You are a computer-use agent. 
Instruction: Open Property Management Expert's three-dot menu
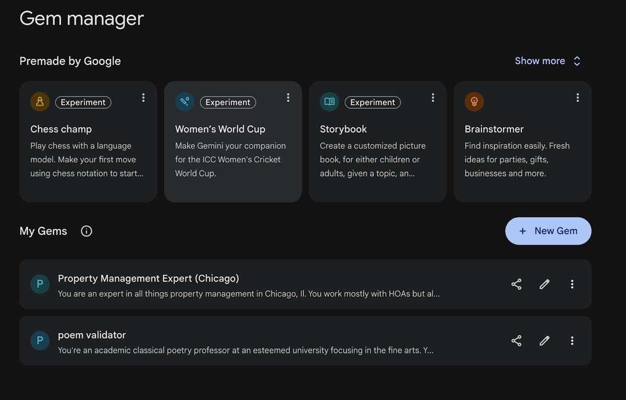(572, 284)
